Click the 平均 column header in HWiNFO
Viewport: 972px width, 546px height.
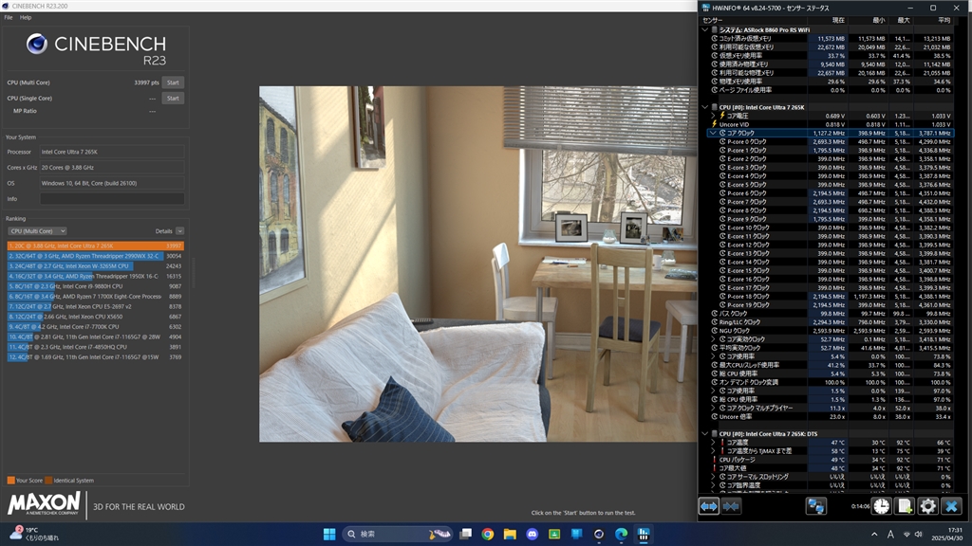coord(944,21)
